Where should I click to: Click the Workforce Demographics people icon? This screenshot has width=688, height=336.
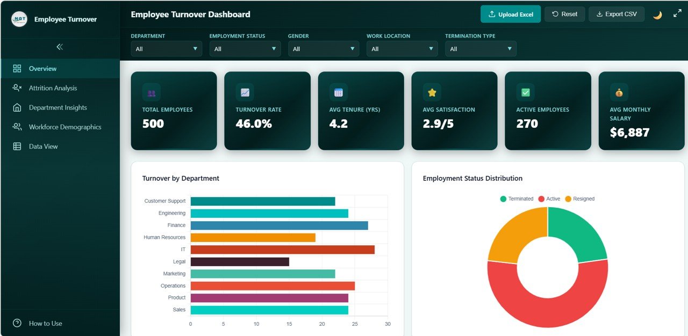click(16, 127)
